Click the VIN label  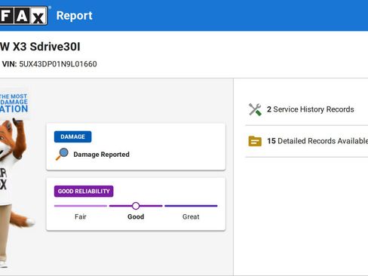9,64
